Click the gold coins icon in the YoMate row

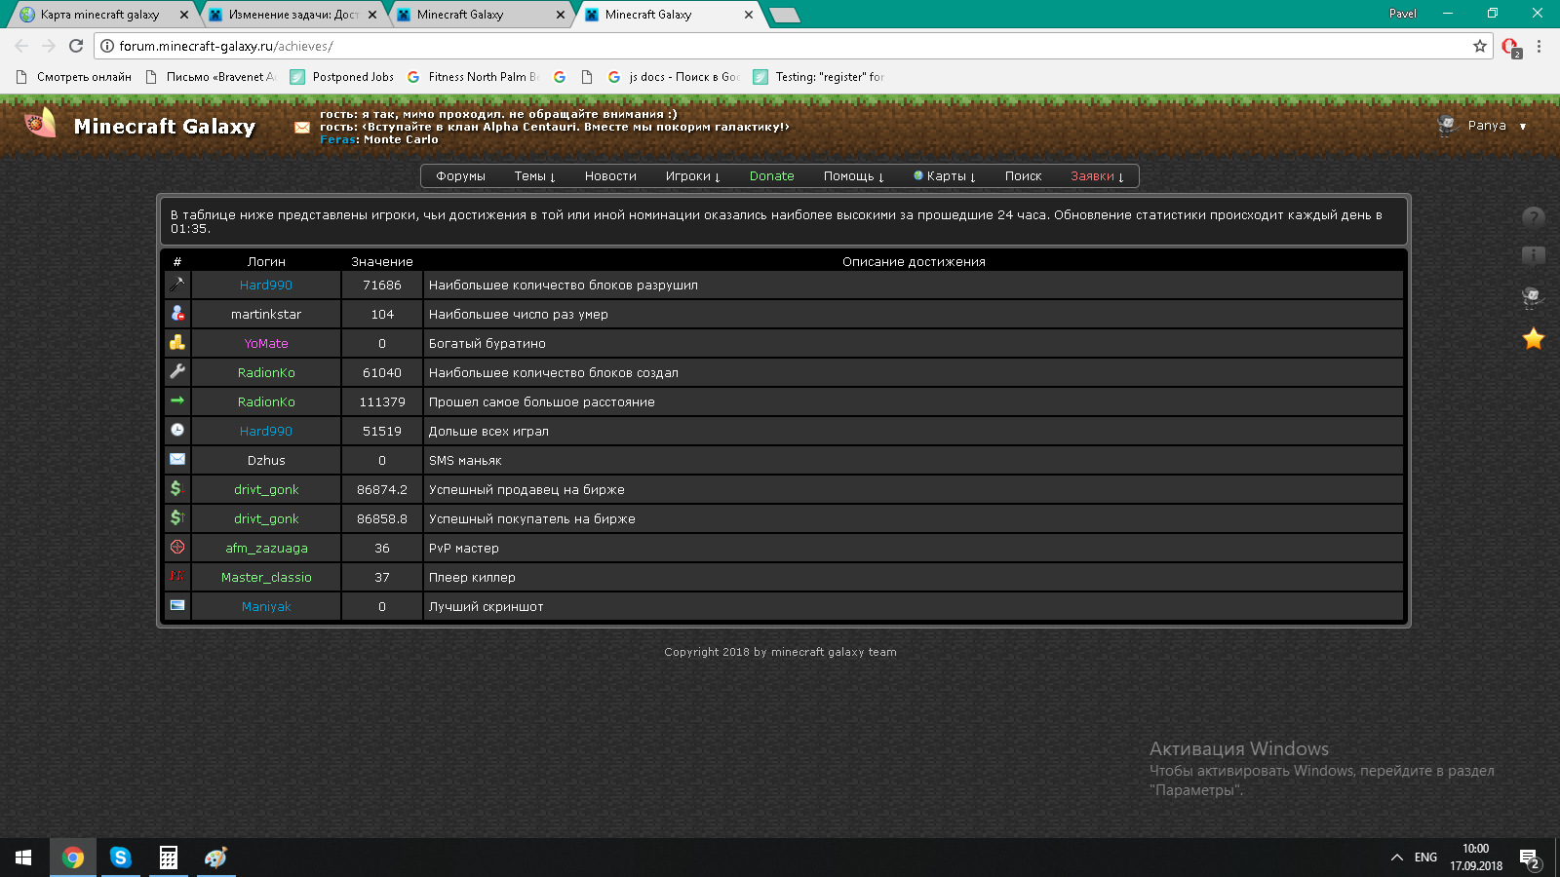click(x=177, y=343)
